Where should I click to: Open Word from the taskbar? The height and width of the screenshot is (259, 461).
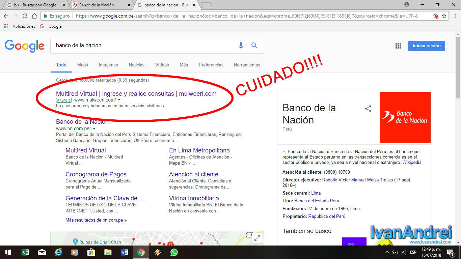(125, 252)
